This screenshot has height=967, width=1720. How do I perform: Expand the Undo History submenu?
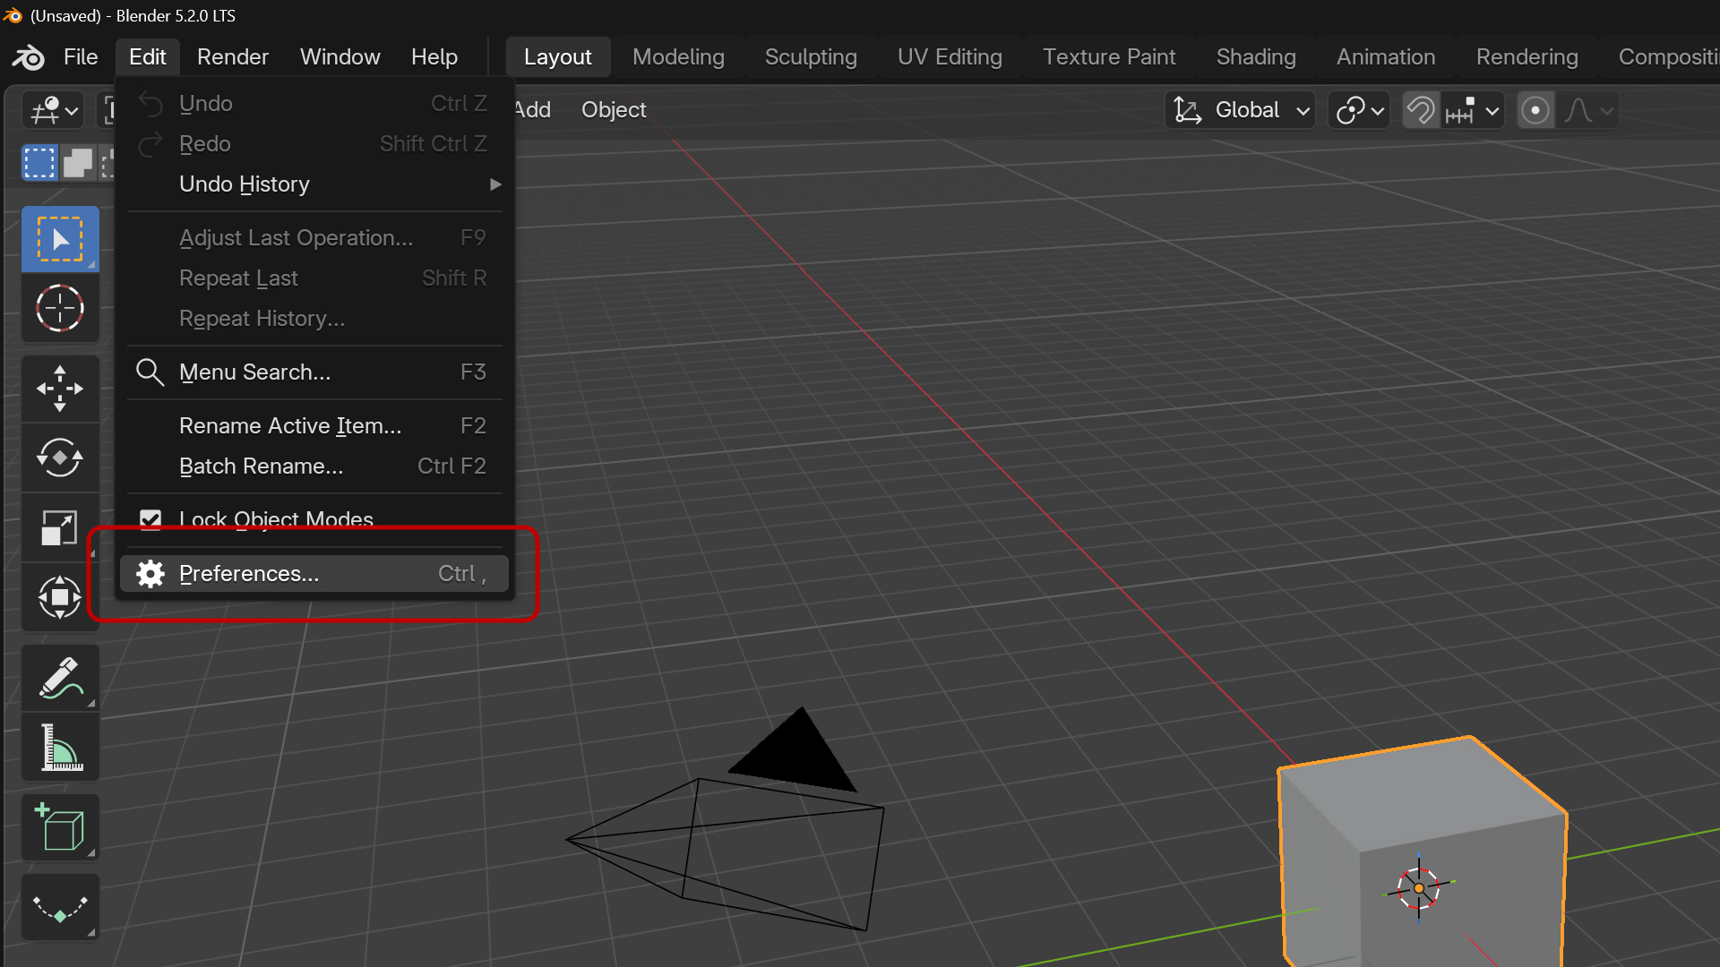(x=314, y=184)
